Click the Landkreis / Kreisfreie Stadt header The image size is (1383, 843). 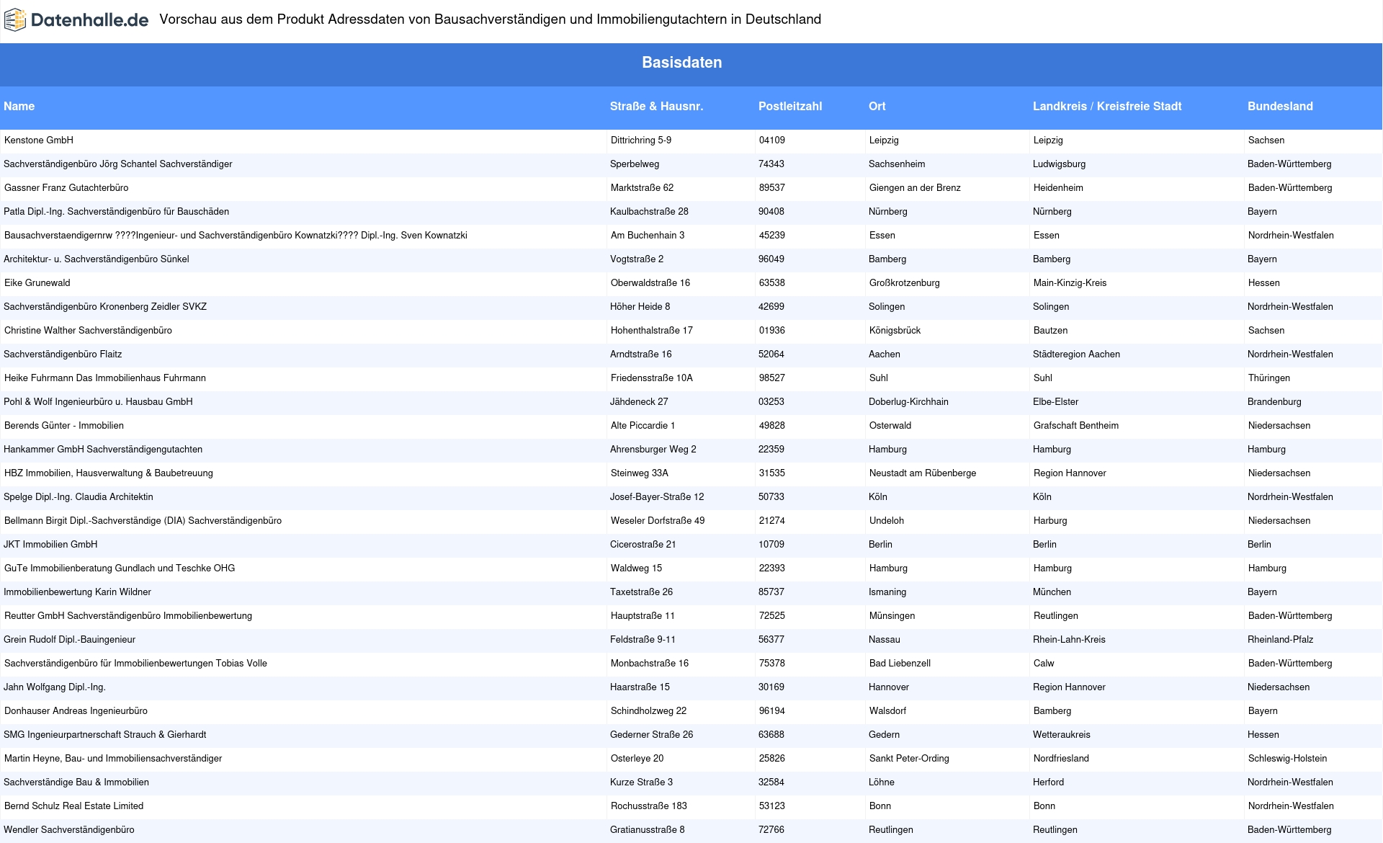pyautogui.click(x=1107, y=106)
